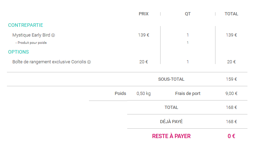
Task: Click the DÉJÀ PAYÉ label
Action: [171, 122]
